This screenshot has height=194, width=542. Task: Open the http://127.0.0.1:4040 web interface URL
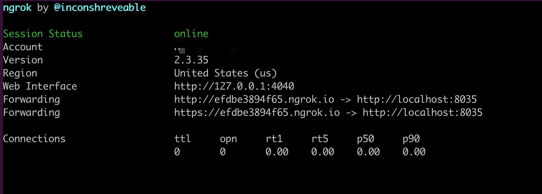point(234,86)
